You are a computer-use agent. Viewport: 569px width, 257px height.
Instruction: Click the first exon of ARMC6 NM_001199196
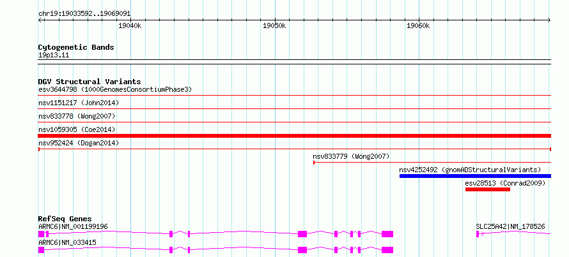41,234
